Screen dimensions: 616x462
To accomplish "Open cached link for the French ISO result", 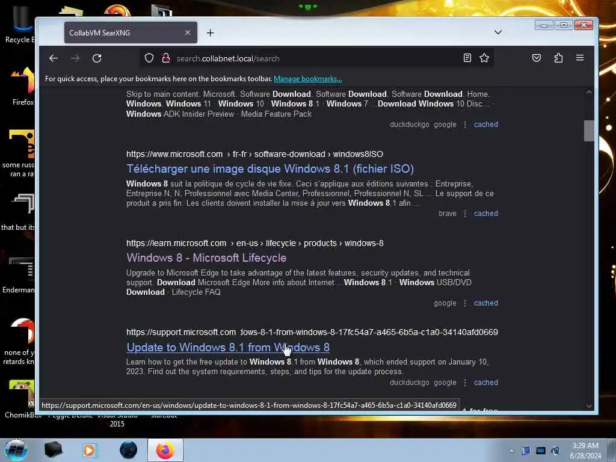I will point(486,214).
